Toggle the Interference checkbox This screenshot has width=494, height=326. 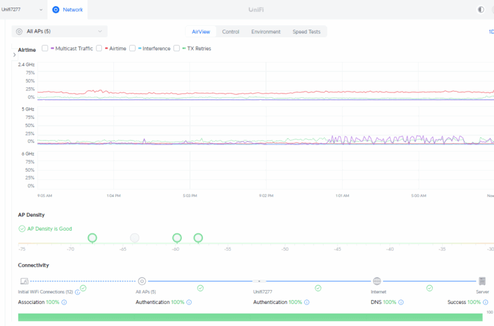click(132, 48)
